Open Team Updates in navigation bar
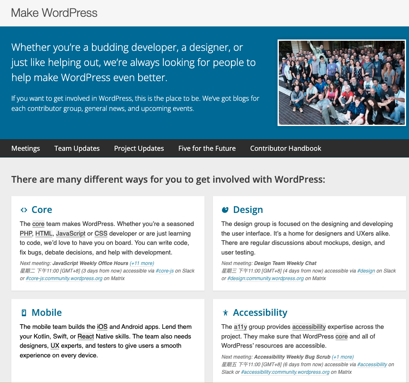This screenshot has width=409, height=383. (77, 148)
